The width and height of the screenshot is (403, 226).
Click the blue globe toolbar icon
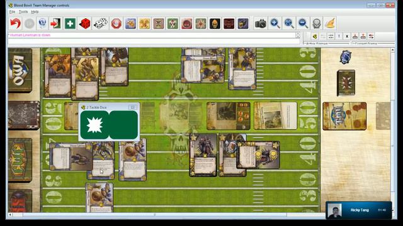coord(43,24)
